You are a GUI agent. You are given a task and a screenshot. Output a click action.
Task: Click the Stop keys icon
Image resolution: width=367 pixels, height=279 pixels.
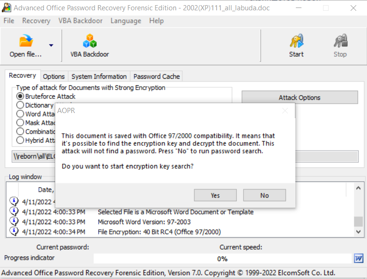click(x=340, y=40)
